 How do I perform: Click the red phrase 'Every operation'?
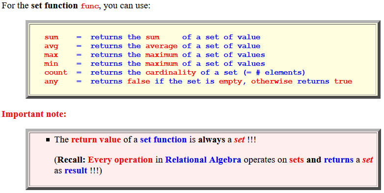[120, 160]
